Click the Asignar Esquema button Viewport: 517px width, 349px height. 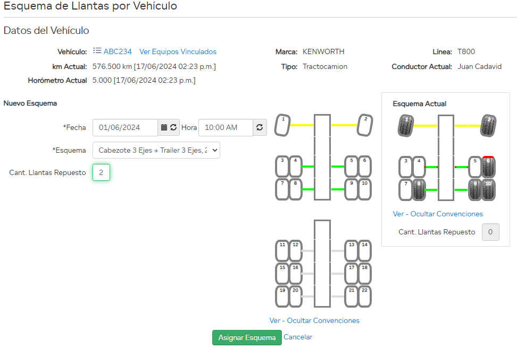point(247,337)
